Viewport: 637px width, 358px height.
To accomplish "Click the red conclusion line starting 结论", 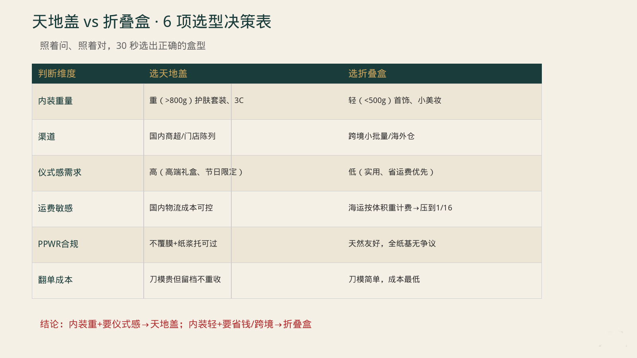I will 176,325.
